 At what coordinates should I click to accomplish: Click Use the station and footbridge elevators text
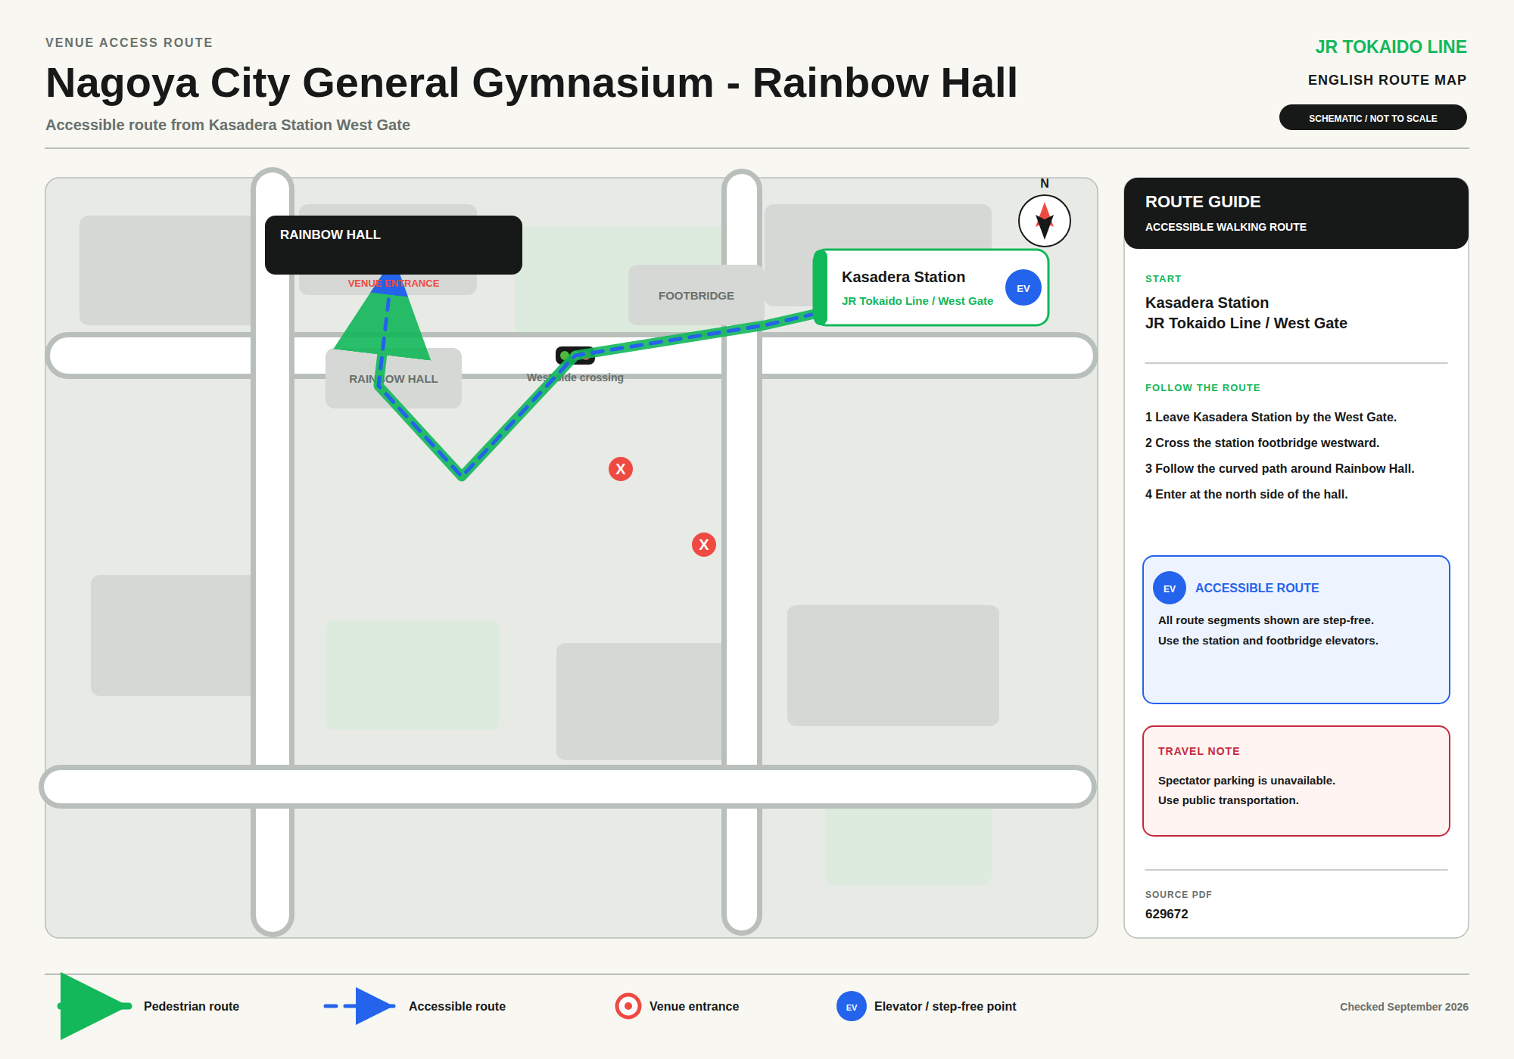[x=1268, y=641]
